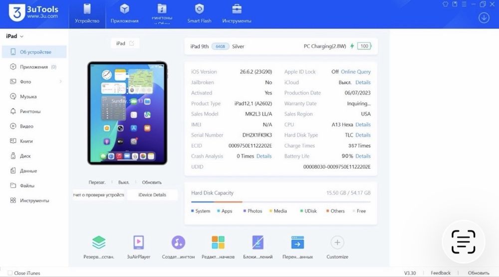Open the Устройство tab in top bar
This screenshot has width=499, height=277.
[87, 14]
